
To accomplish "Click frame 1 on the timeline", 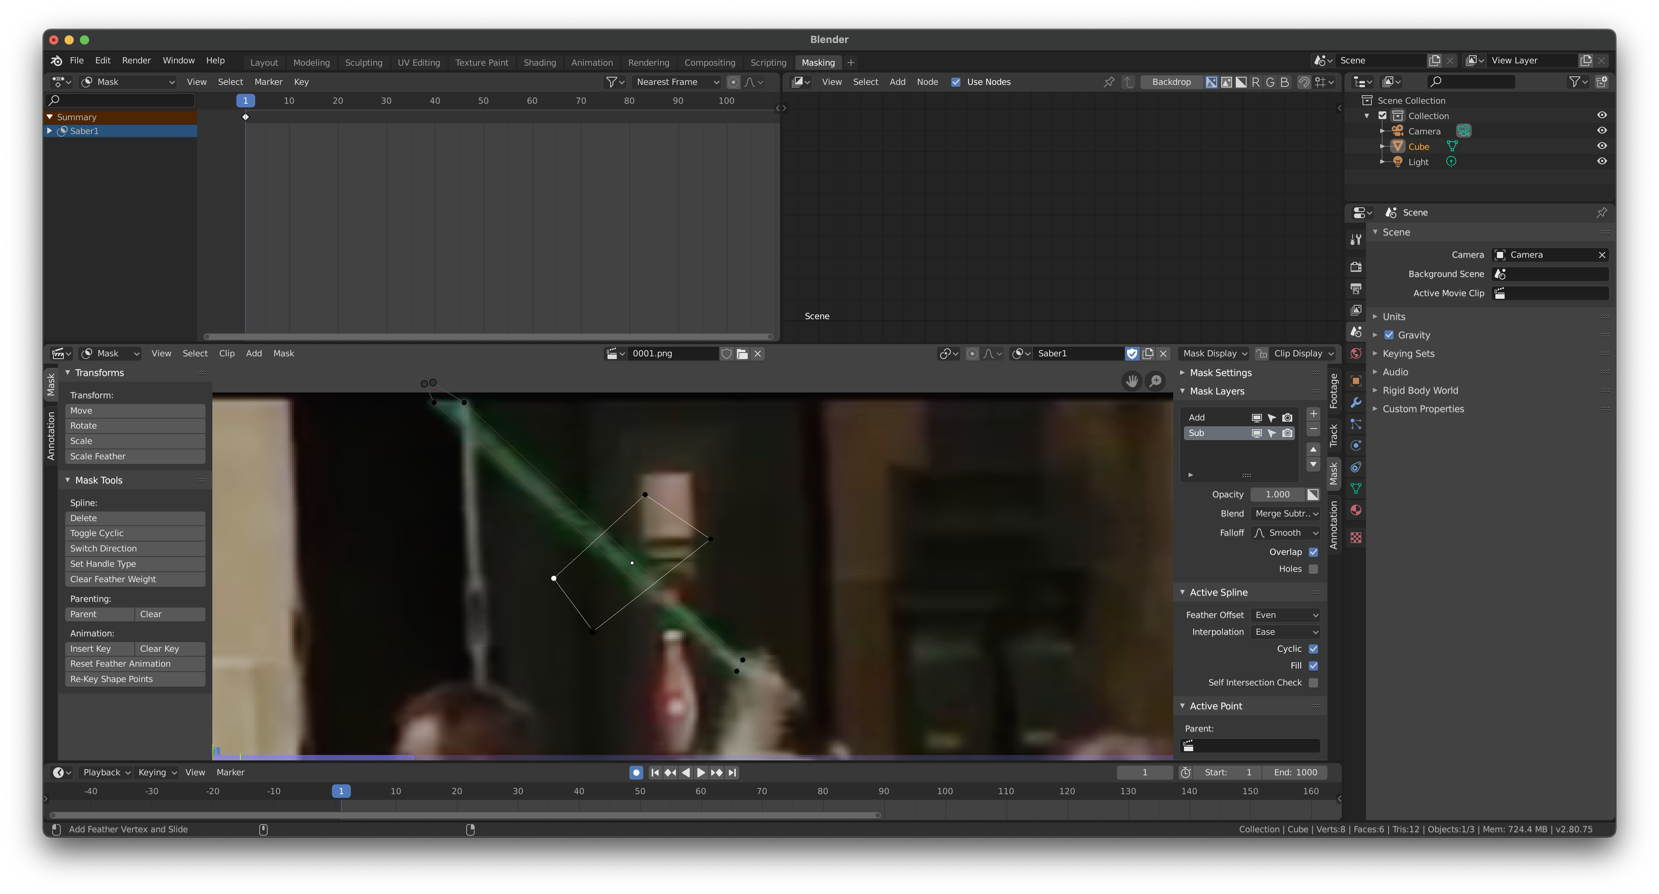I will tap(341, 791).
